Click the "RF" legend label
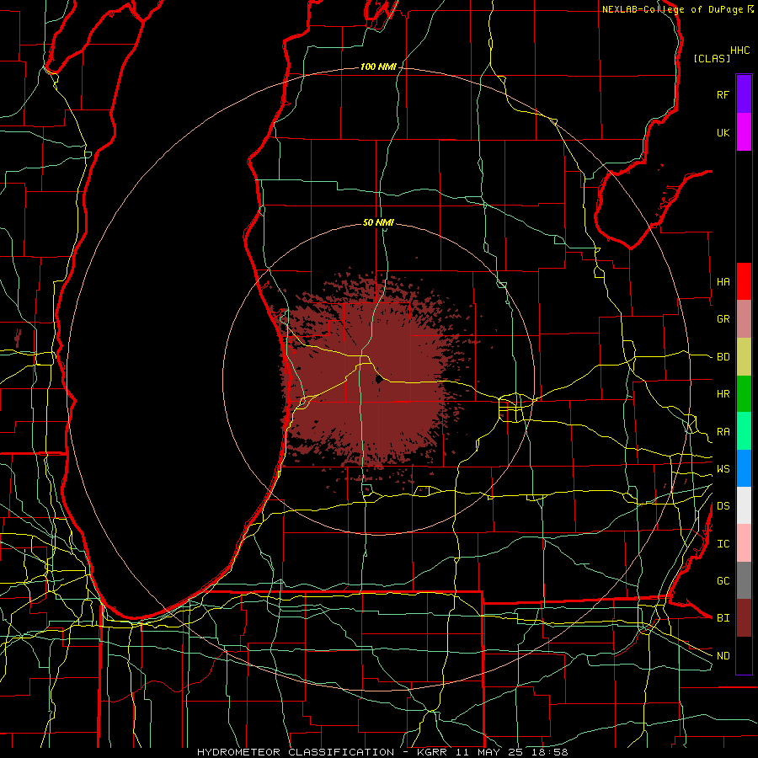 [x=723, y=94]
